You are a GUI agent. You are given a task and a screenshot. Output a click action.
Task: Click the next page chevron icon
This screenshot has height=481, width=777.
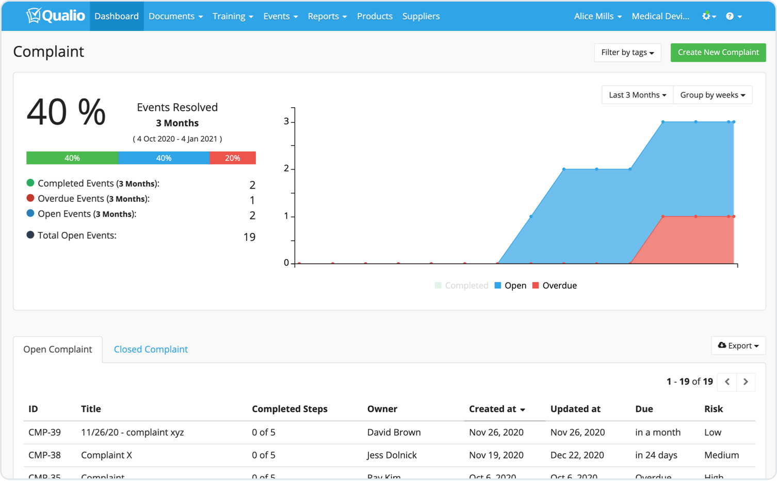pyautogui.click(x=746, y=382)
